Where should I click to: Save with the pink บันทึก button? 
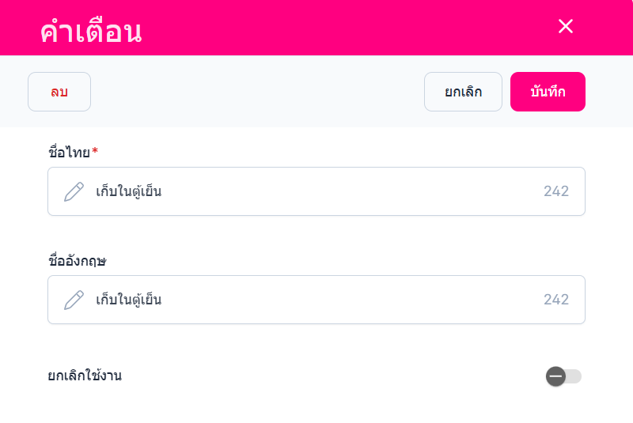[548, 92]
